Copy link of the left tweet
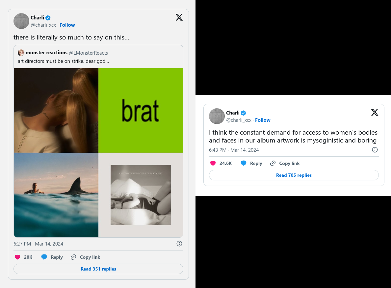391x288 pixels. click(85, 257)
